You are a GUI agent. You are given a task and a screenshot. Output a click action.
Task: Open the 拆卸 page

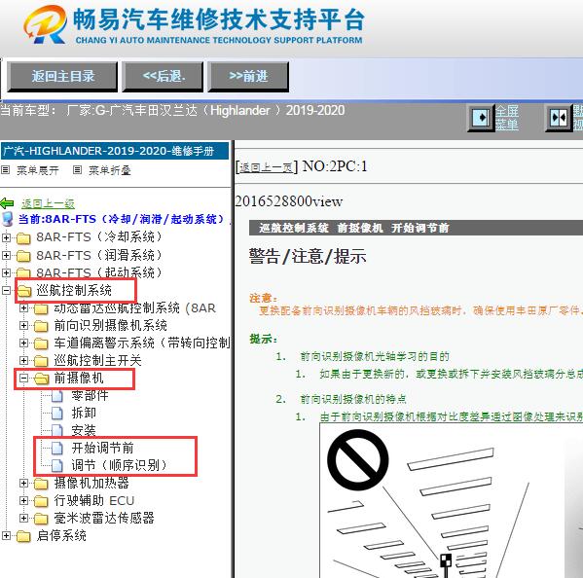click(x=84, y=413)
